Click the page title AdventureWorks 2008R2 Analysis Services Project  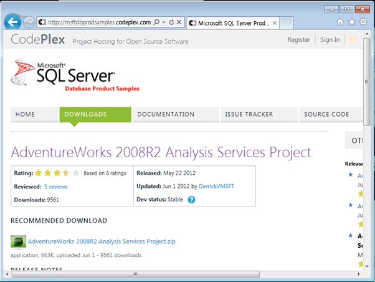(161, 152)
